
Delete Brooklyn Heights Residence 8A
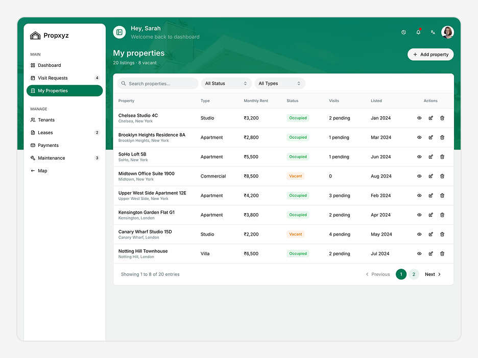(x=442, y=137)
